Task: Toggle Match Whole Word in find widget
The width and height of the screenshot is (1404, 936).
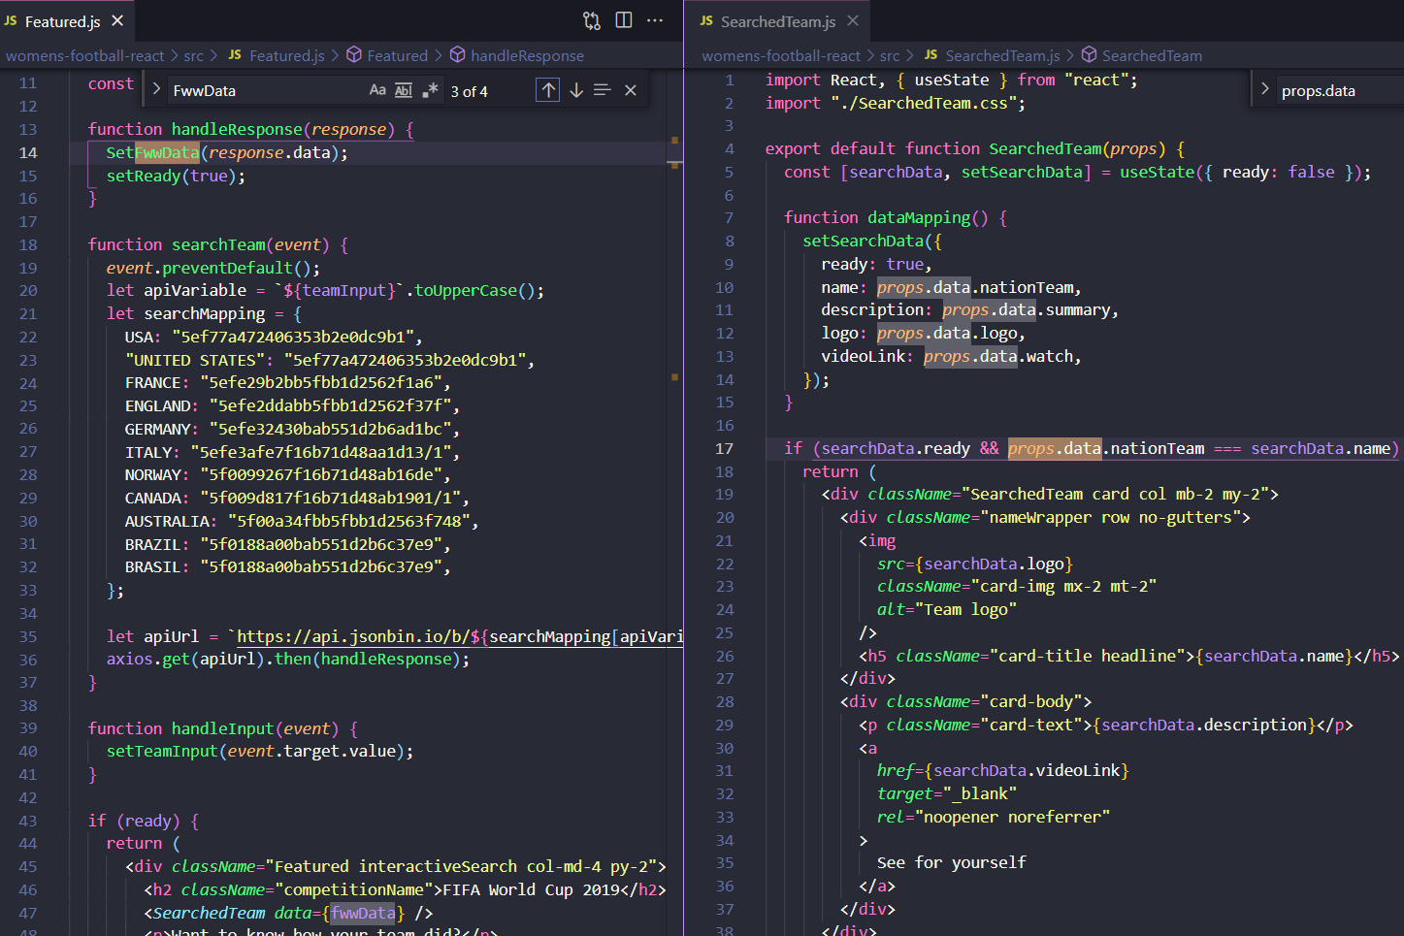Action: 404,90
